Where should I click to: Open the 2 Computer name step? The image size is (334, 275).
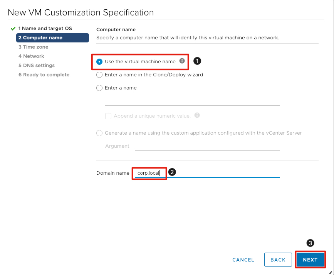(x=40, y=38)
